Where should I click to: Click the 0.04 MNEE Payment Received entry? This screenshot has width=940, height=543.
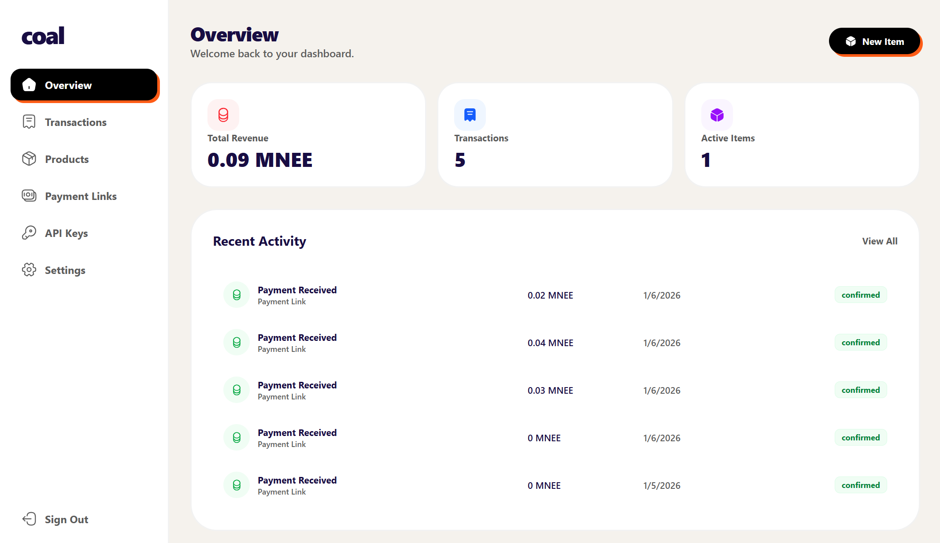coord(297,342)
